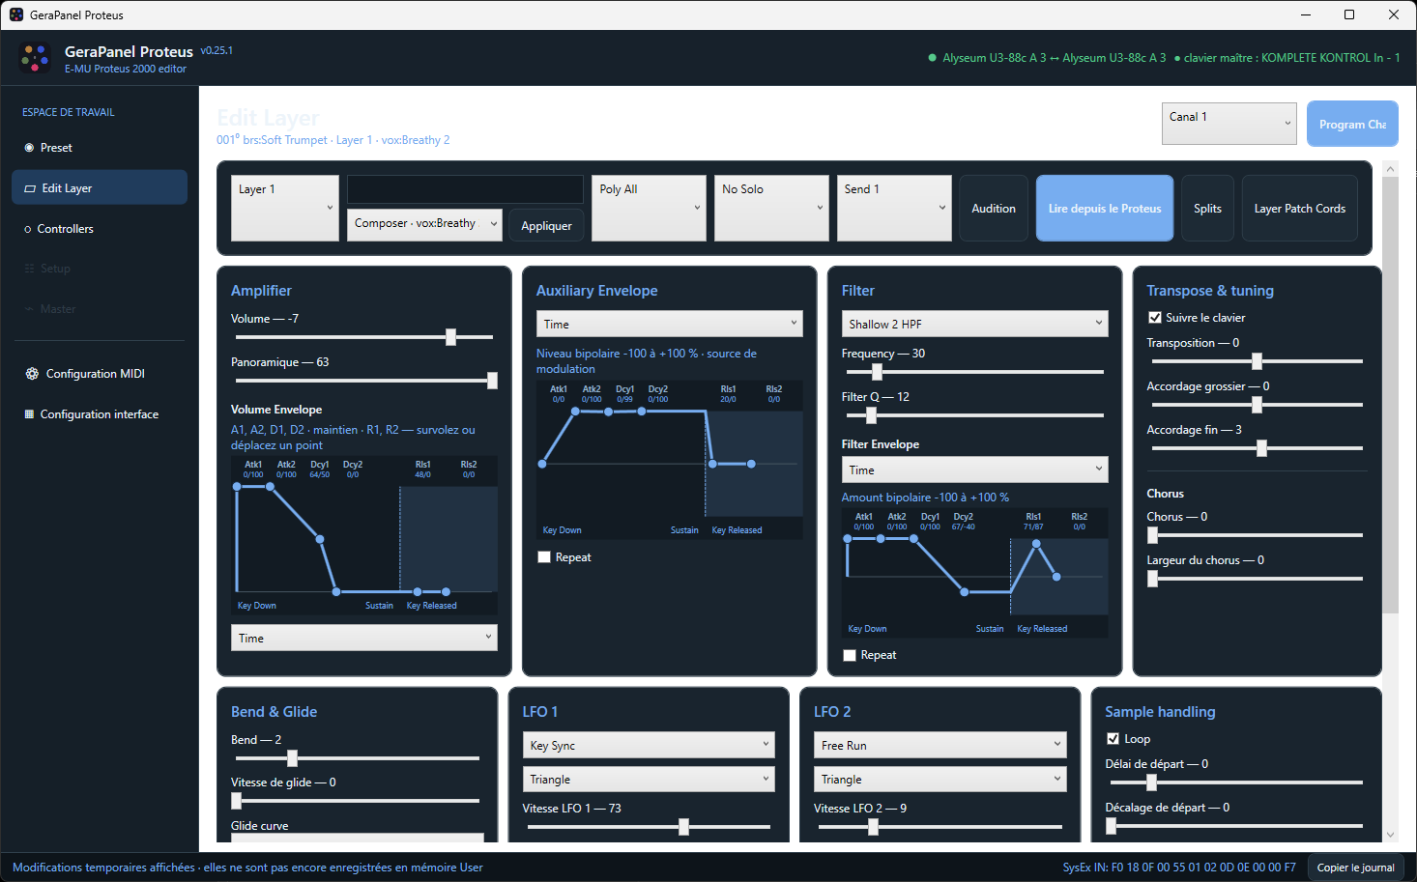Open the Canal 1 dropdown

pos(1229,124)
